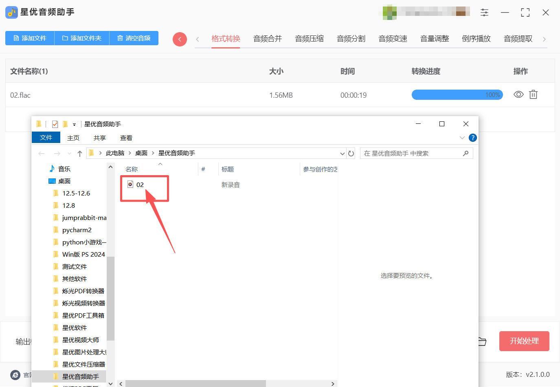This screenshot has width=560, height=387.
Task: Go back using Explorer's back arrow
Action: click(x=41, y=154)
